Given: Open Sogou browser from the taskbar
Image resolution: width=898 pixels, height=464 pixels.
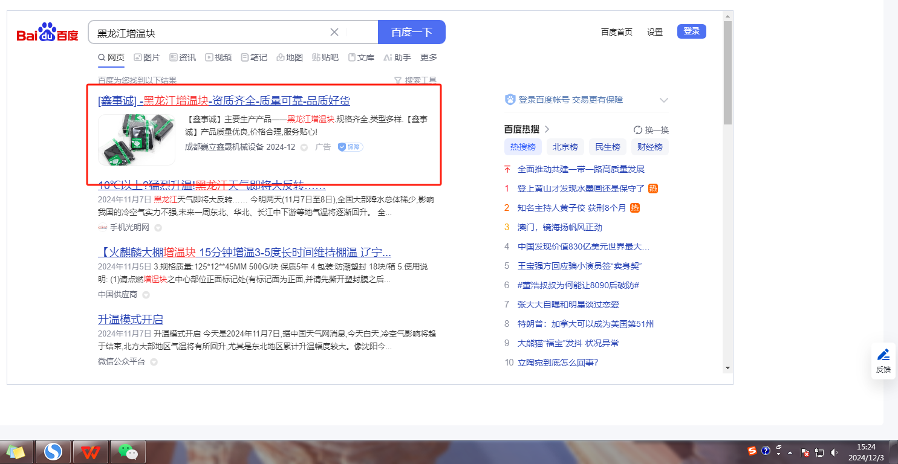Looking at the screenshot, I should (x=53, y=451).
